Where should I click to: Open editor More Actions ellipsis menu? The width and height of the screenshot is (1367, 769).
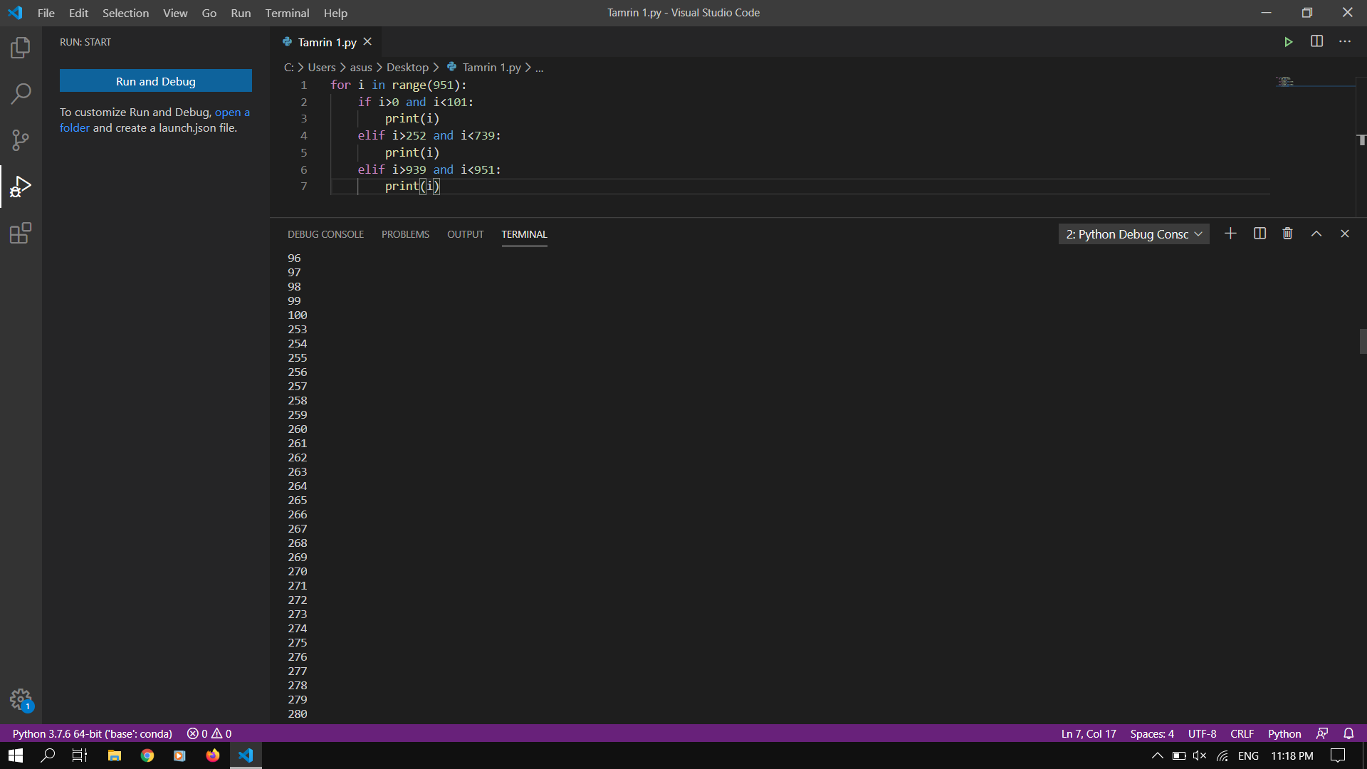pyautogui.click(x=1344, y=41)
